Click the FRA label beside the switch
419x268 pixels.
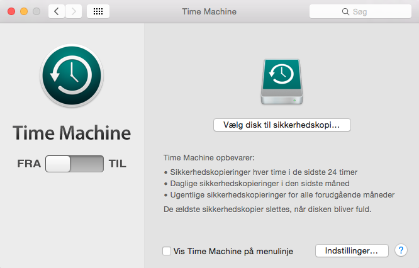click(29, 164)
